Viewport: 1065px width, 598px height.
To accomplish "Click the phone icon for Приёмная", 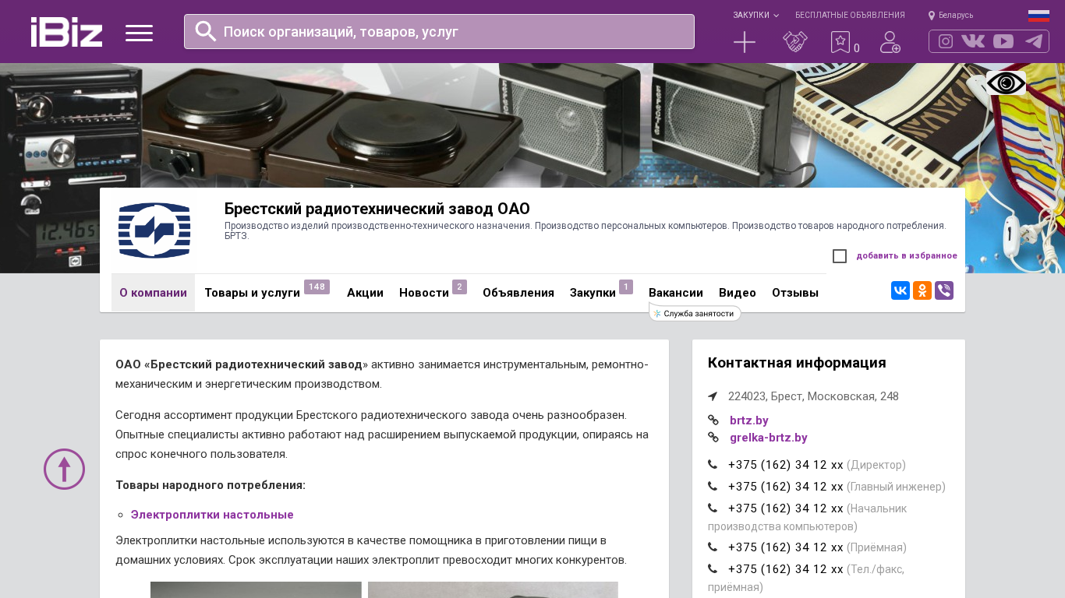I will pos(713,547).
